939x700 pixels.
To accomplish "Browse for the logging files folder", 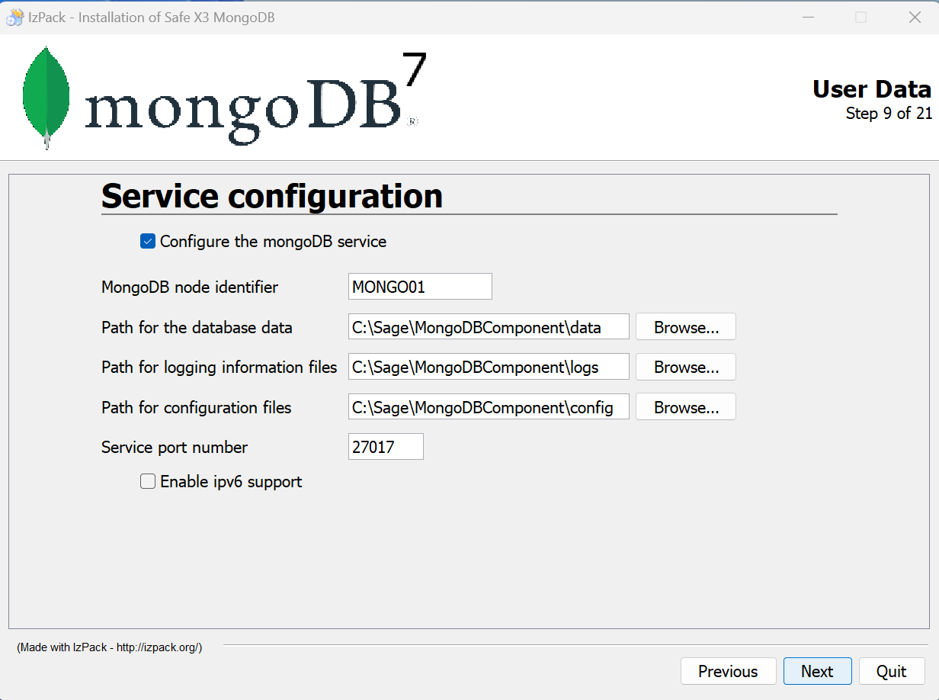I will pyautogui.click(x=685, y=367).
